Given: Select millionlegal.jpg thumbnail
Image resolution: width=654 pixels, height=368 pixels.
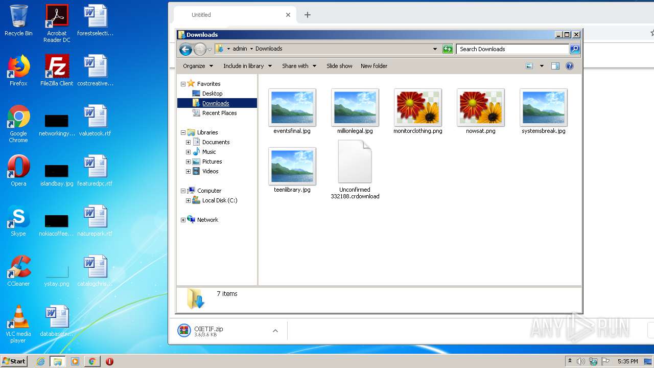Looking at the screenshot, I should [x=355, y=111].
